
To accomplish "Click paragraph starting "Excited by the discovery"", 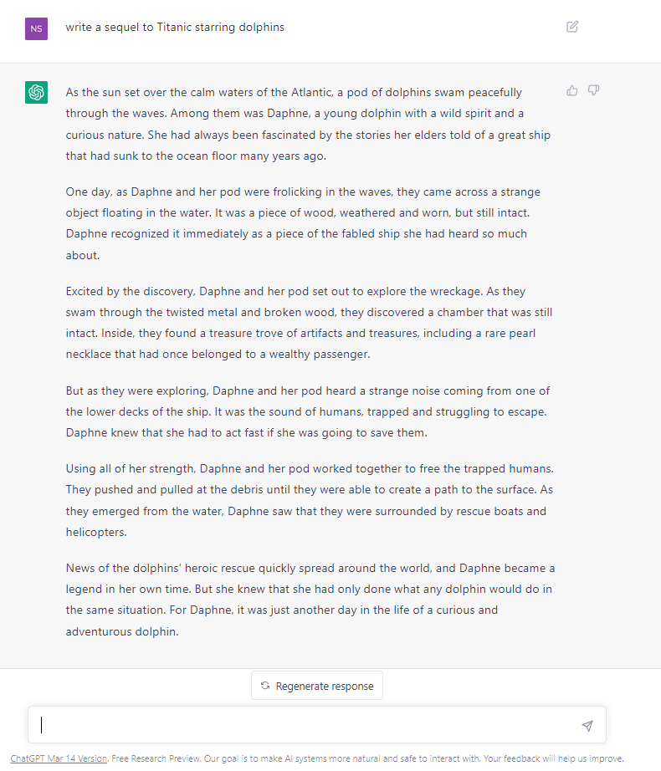I will [x=310, y=323].
